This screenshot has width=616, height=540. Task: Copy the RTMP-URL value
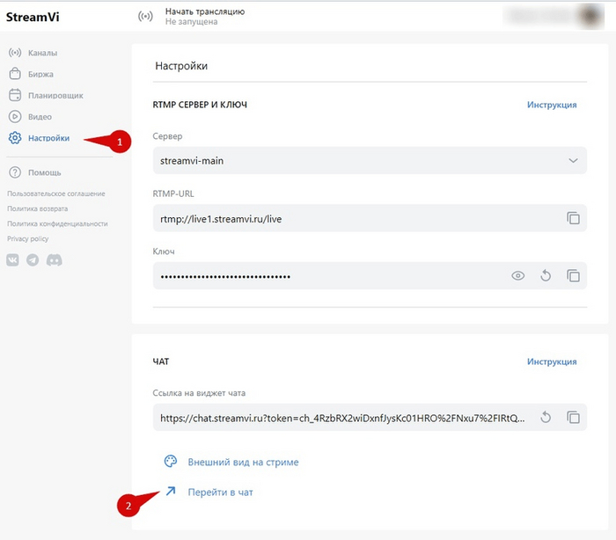pos(573,218)
